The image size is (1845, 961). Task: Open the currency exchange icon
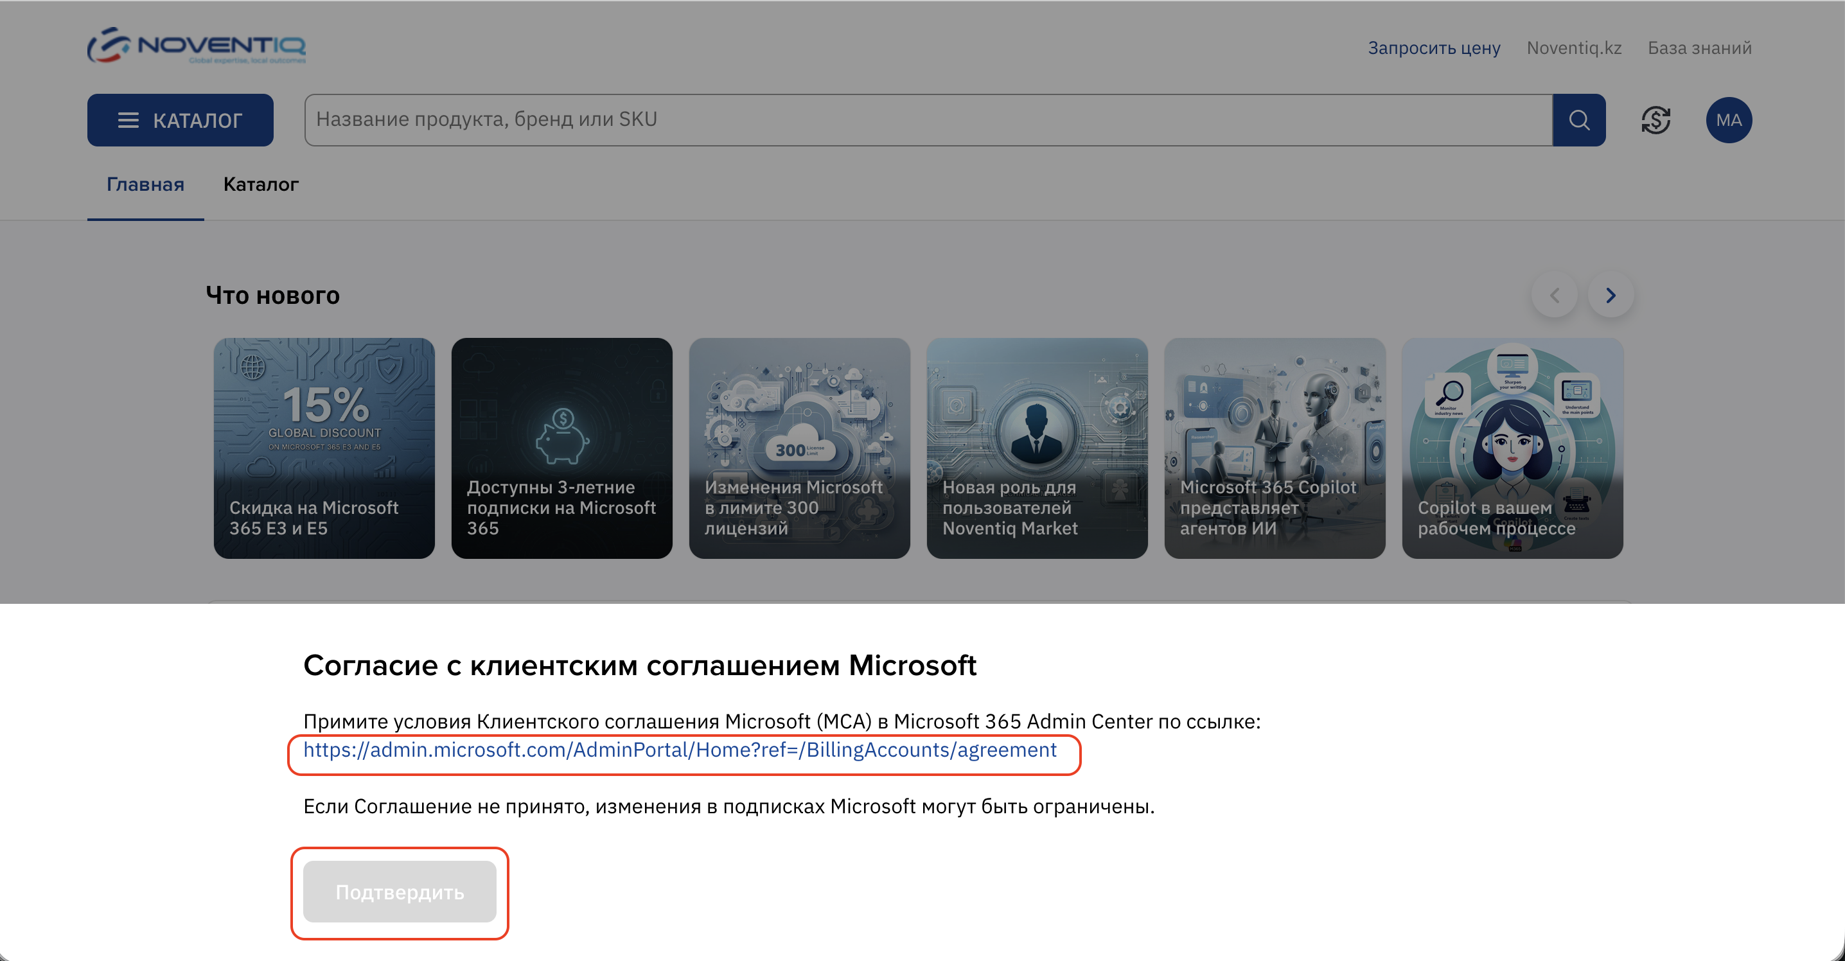tap(1655, 119)
